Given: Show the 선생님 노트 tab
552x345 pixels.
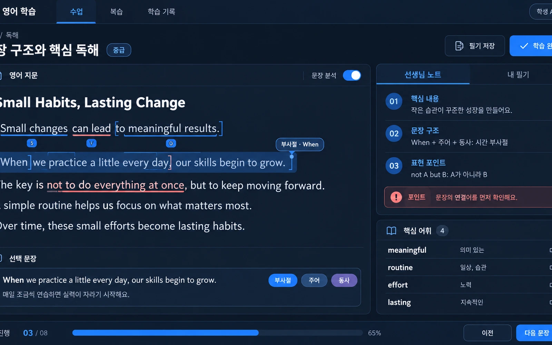Looking at the screenshot, I should click(x=423, y=75).
